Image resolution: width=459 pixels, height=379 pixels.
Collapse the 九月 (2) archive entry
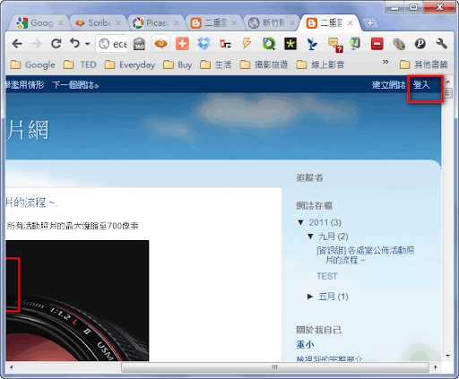(310, 237)
